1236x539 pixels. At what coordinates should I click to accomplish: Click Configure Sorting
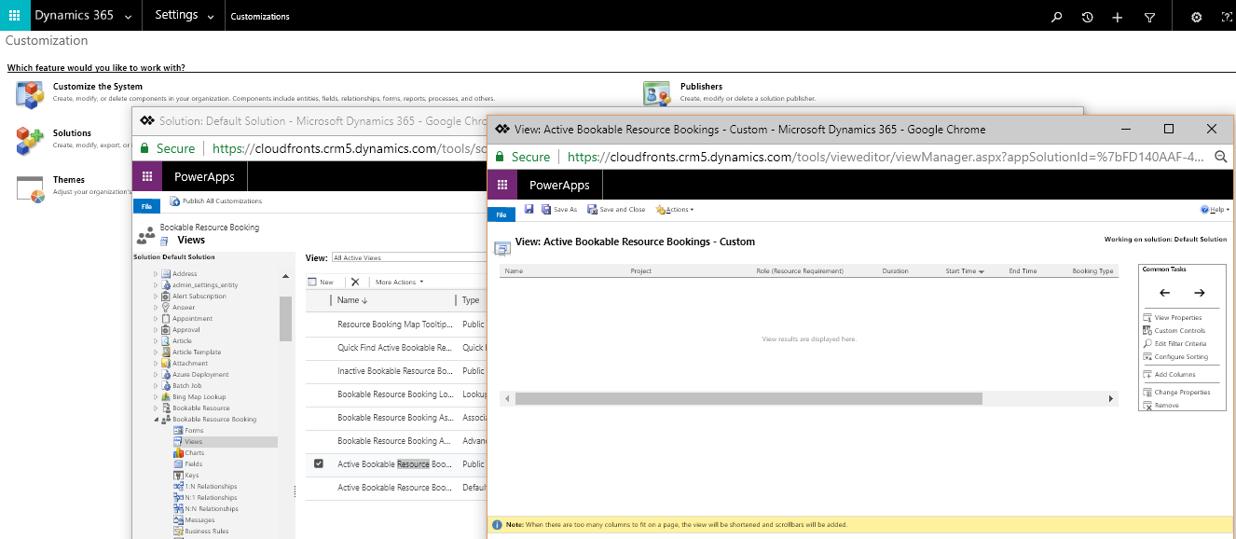tap(1174, 357)
